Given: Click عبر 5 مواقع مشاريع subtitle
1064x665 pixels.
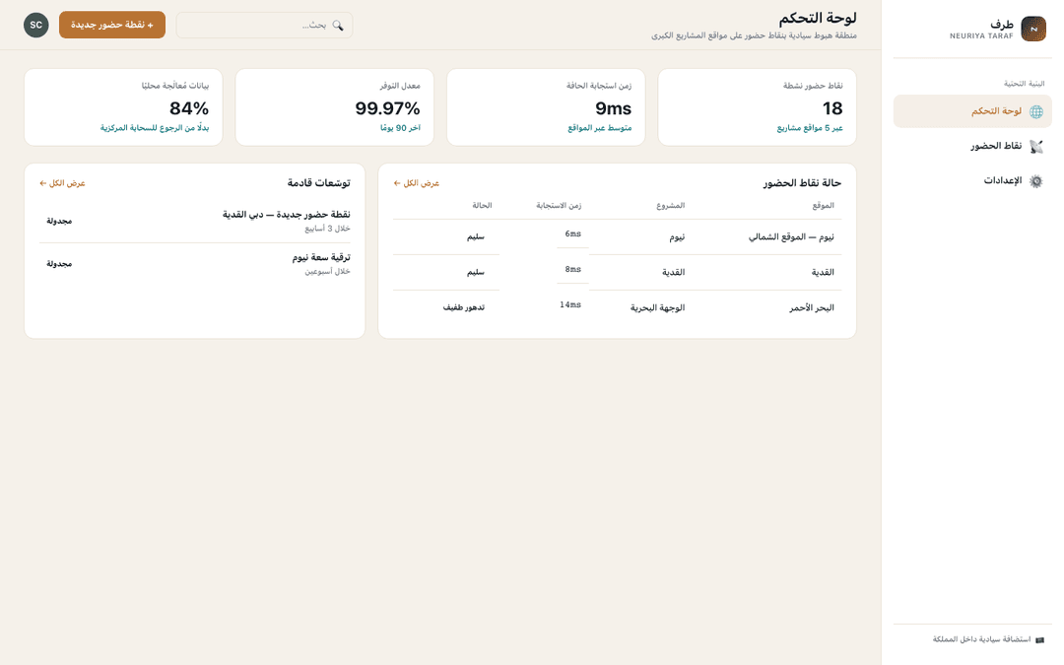Looking at the screenshot, I should pos(810,128).
